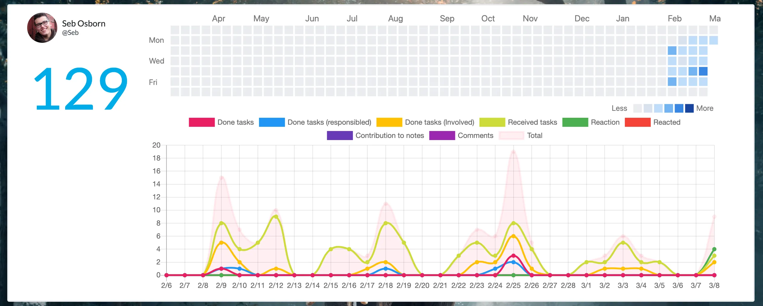Hide the Comments series in legend

point(461,136)
